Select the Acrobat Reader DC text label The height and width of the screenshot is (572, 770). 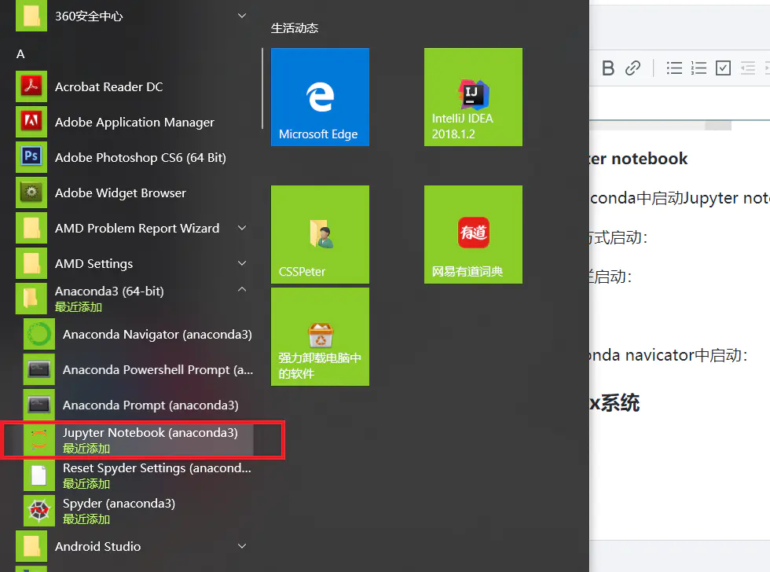(109, 87)
